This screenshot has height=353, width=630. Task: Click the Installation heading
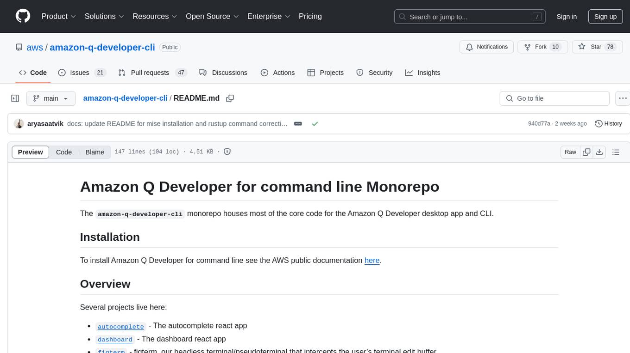pos(110,237)
